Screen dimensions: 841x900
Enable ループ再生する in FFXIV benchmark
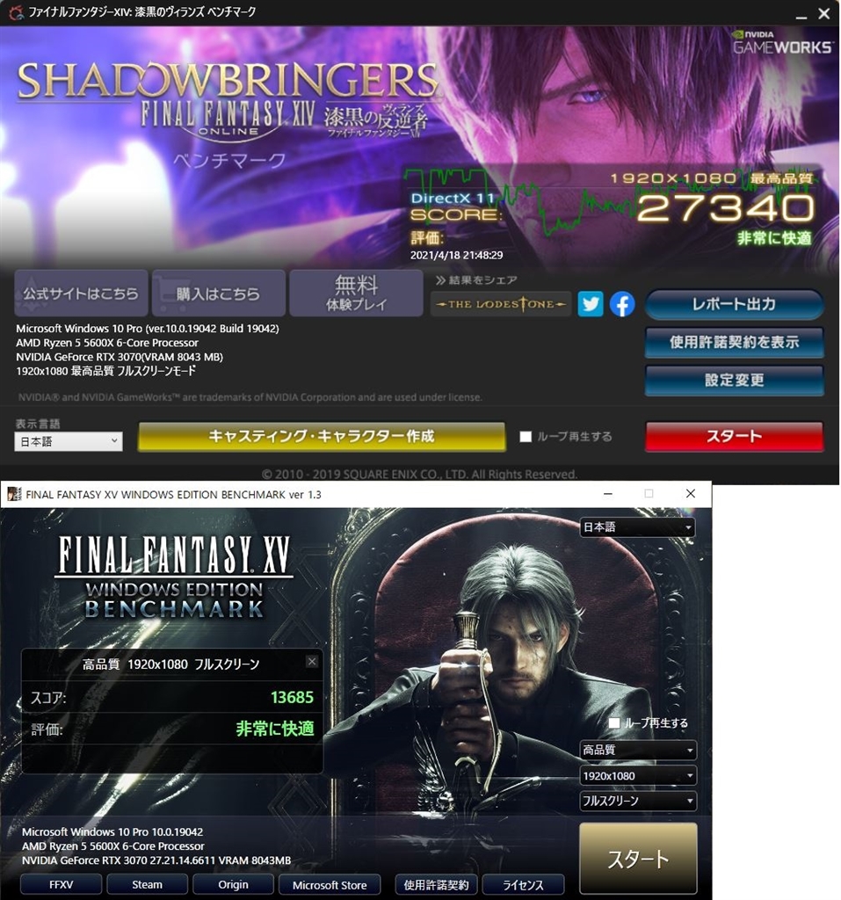(526, 437)
